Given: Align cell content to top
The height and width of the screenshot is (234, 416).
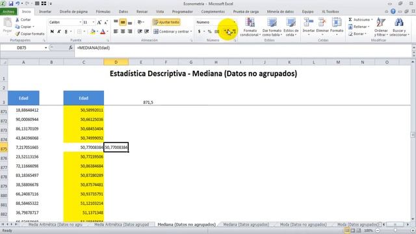Looking at the screenshot, I should point(116,22).
